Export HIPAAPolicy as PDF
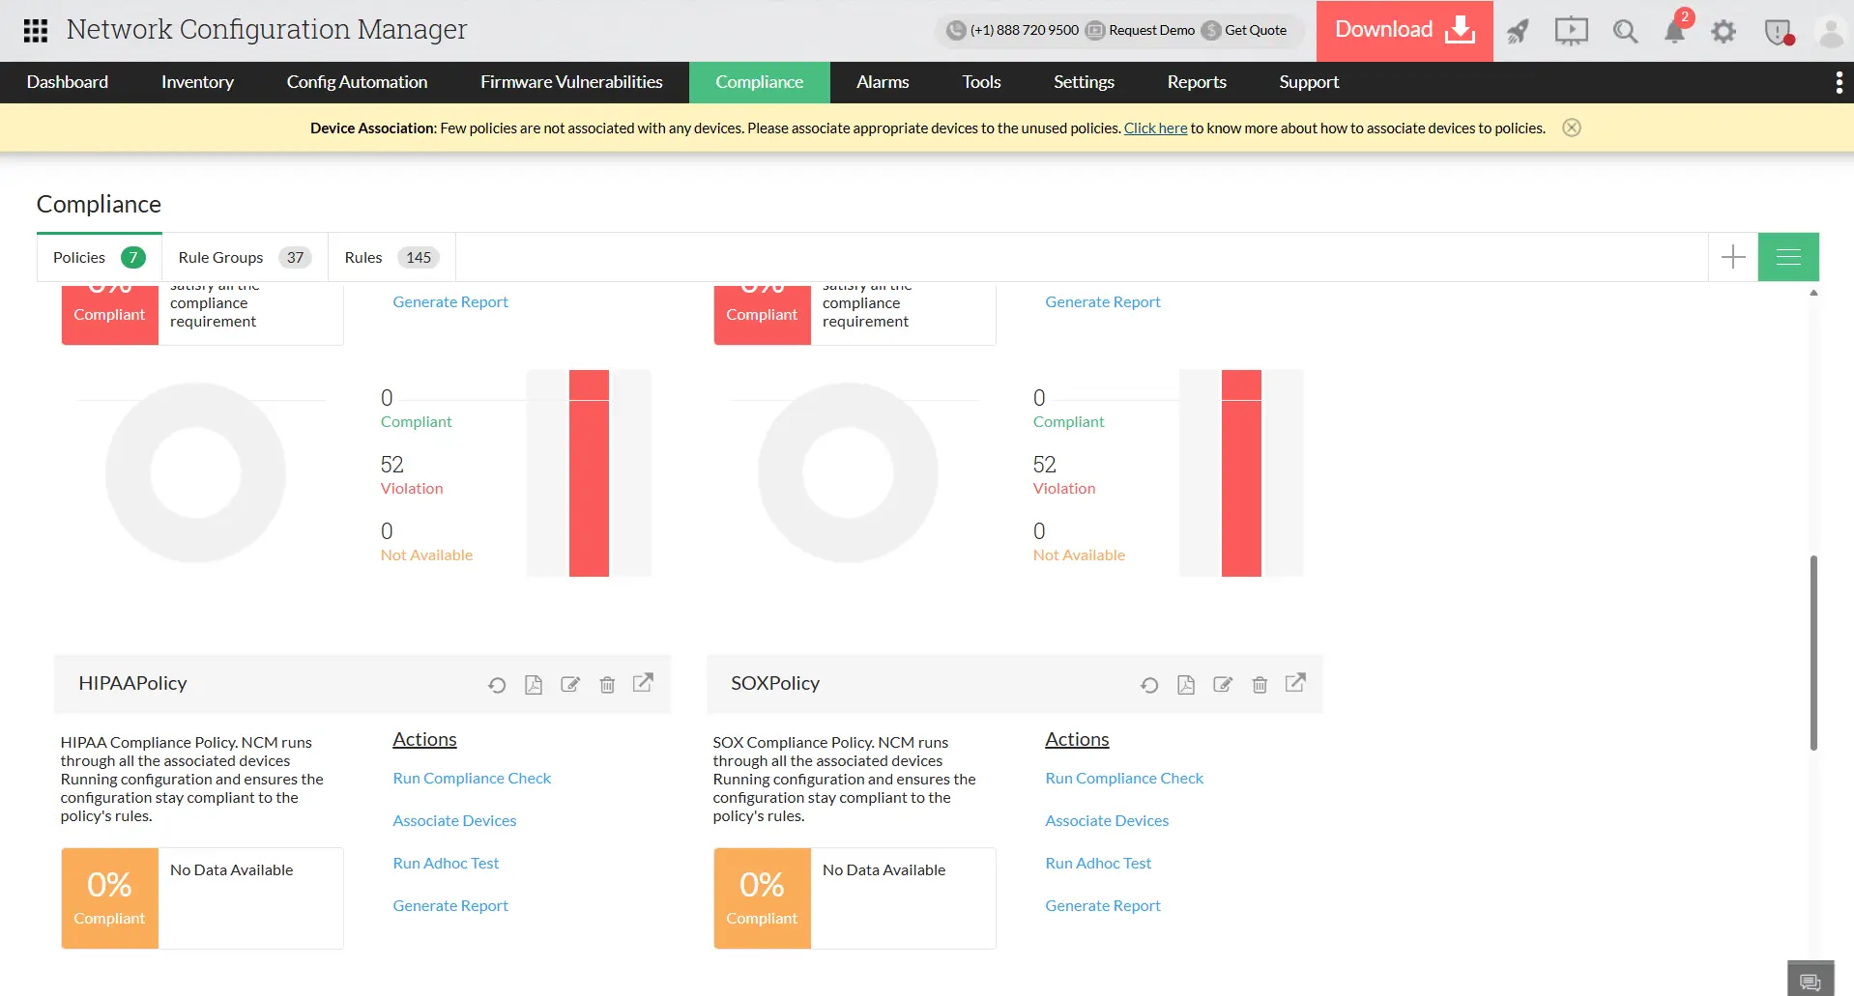This screenshot has height=996, width=1854. (x=534, y=684)
